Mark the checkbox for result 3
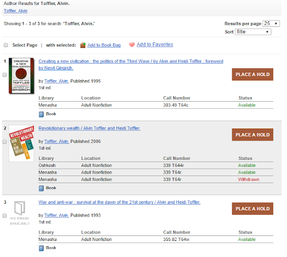Image resolution: width=287 pixels, height=257 pixels. pos(4,216)
